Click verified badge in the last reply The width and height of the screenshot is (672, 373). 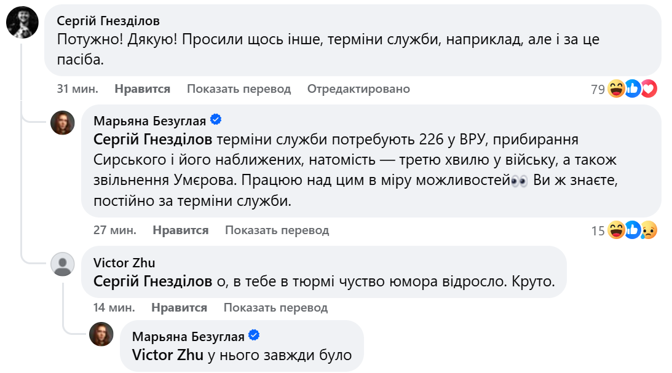(x=254, y=336)
